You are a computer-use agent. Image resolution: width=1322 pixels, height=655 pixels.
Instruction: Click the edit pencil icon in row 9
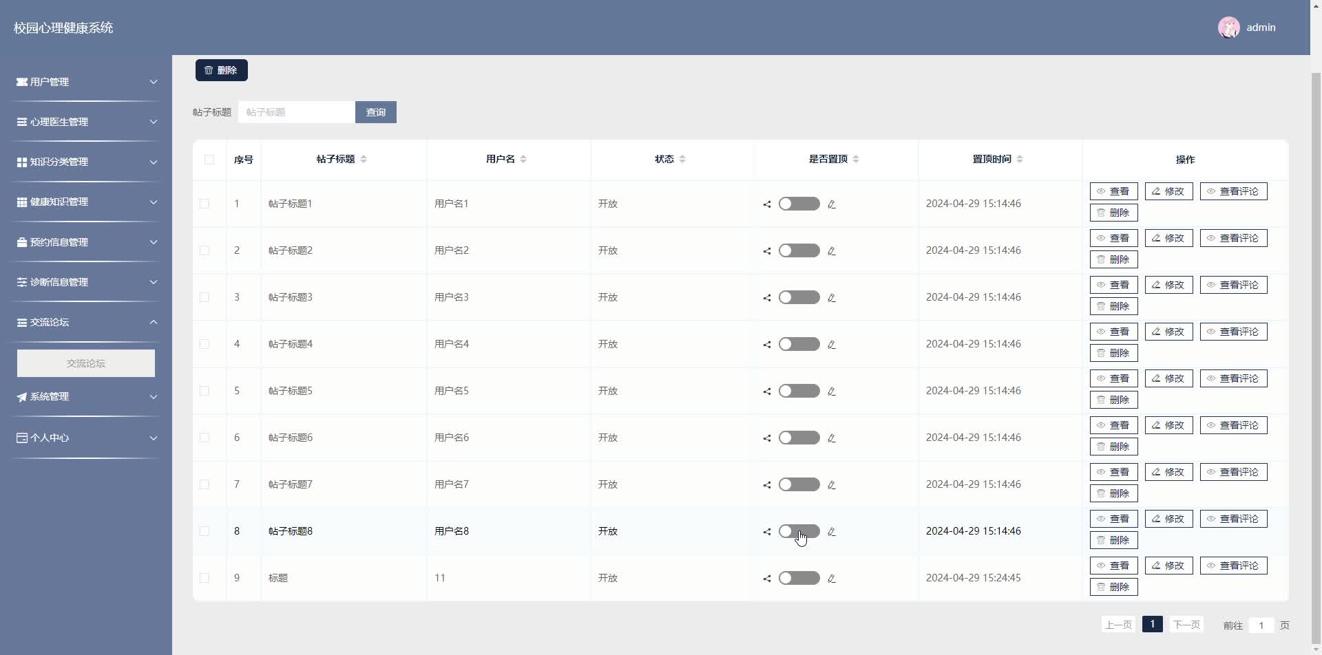click(x=832, y=579)
